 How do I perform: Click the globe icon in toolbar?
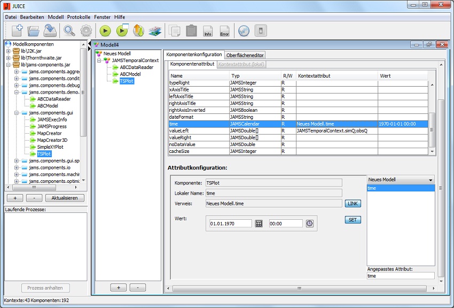(x=244, y=30)
